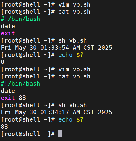136x141 pixels.
Task: Click the second 'sh vb.sh' command
Action: click(73, 105)
